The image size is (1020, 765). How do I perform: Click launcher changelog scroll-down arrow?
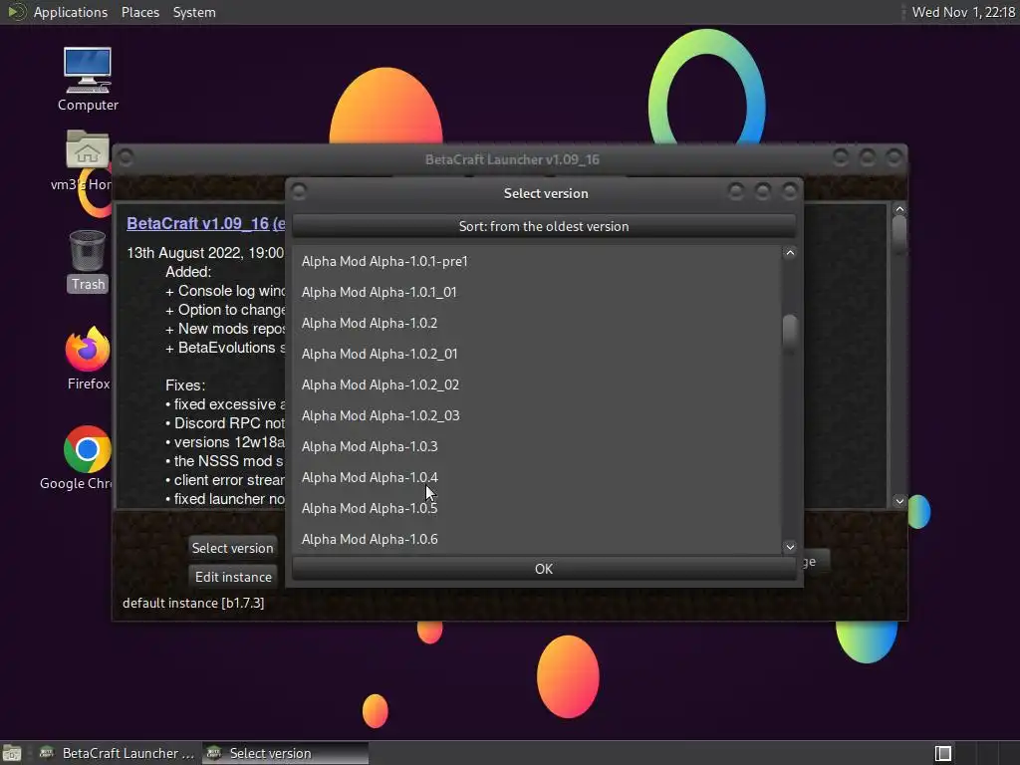pyautogui.click(x=899, y=501)
